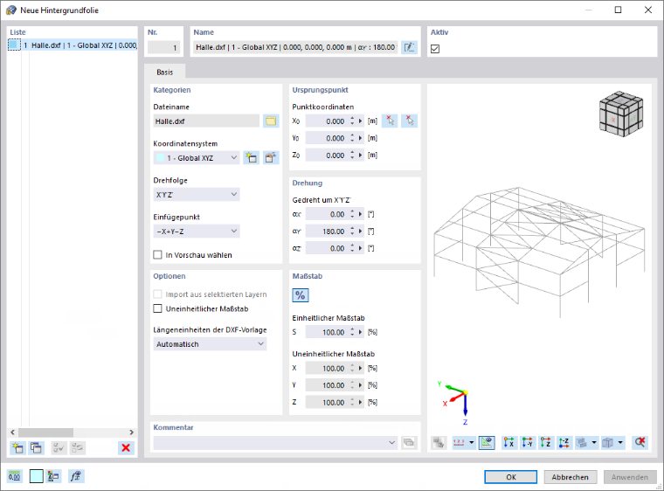Image resolution: width=664 pixels, height=491 pixels.
Task: Click select-all check icon under Liste
Action: click(59, 448)
